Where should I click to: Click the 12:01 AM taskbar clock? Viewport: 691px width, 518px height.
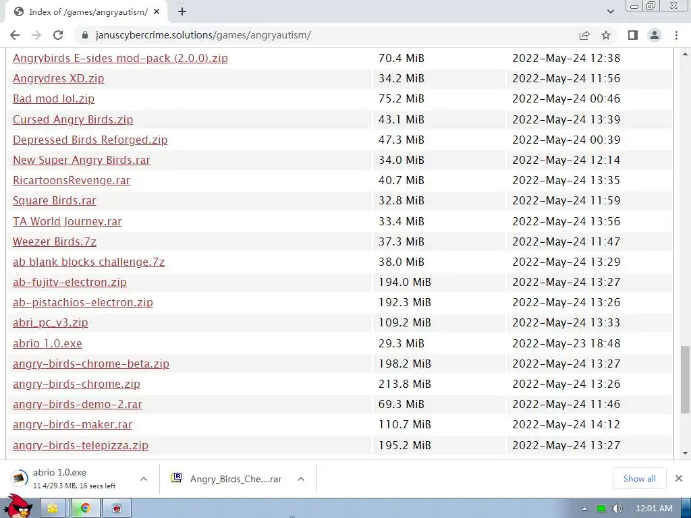point(654,509)
